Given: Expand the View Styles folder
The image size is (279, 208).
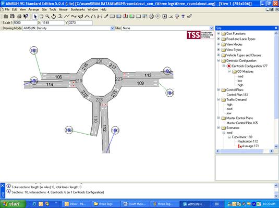Looking at the screenshot, I should coord(219,49).
